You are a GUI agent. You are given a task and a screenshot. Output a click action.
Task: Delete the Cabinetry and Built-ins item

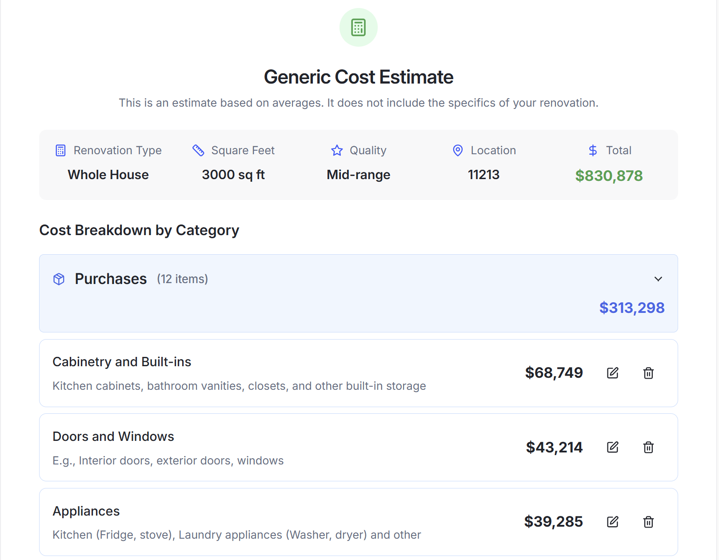pos(648,373)
